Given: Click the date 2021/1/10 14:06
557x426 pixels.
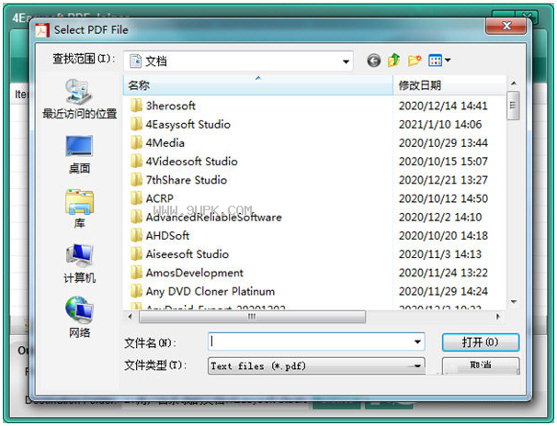Looking at the screenshot, I should click(x=439, y=124).
